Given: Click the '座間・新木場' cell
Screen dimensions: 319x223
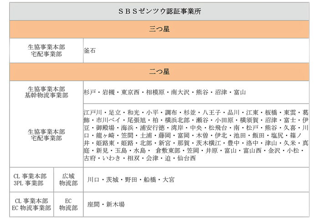Looking at the screenshot, I should click(x=196, y=204).
